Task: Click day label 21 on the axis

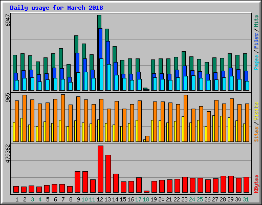Action: (169, 199)
